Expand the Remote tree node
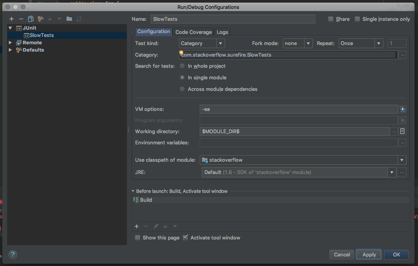This screenshot has height=266, width=418. point(10,43)
